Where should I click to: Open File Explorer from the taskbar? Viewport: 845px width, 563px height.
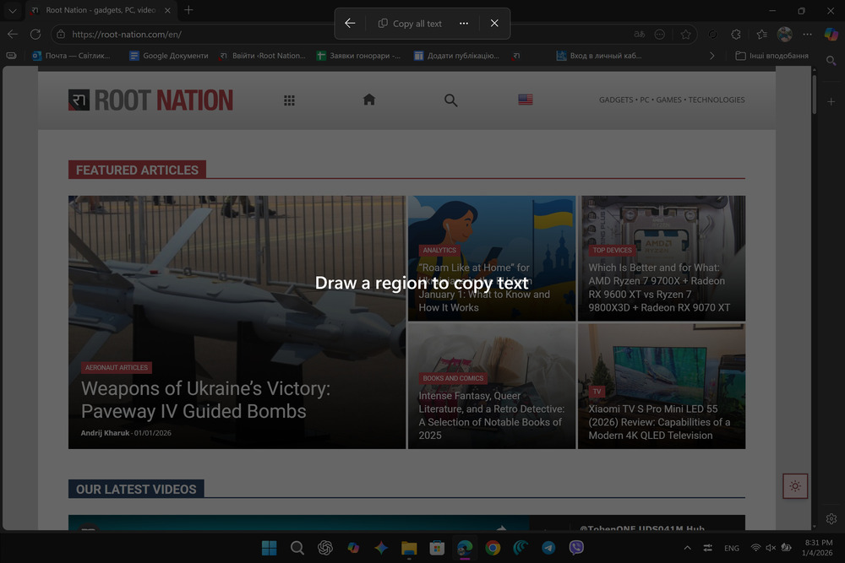pos(409,548)
